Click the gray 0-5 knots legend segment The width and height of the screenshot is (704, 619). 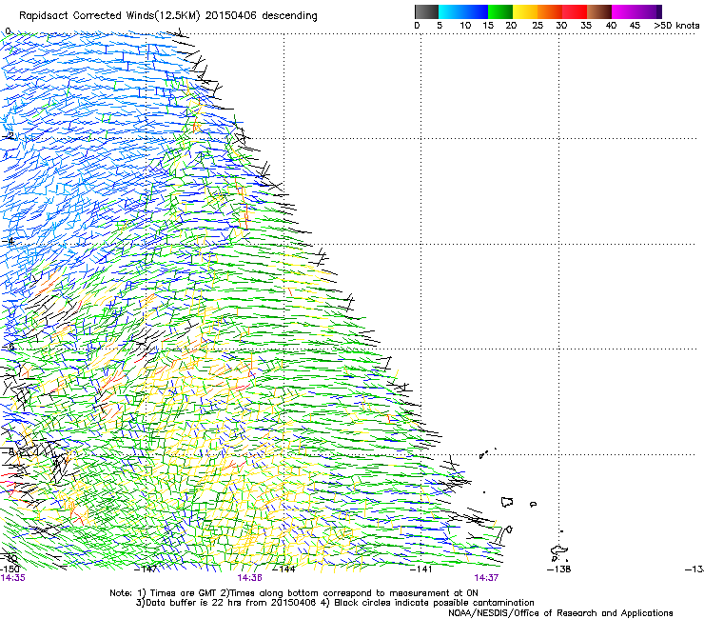[426, 11]
